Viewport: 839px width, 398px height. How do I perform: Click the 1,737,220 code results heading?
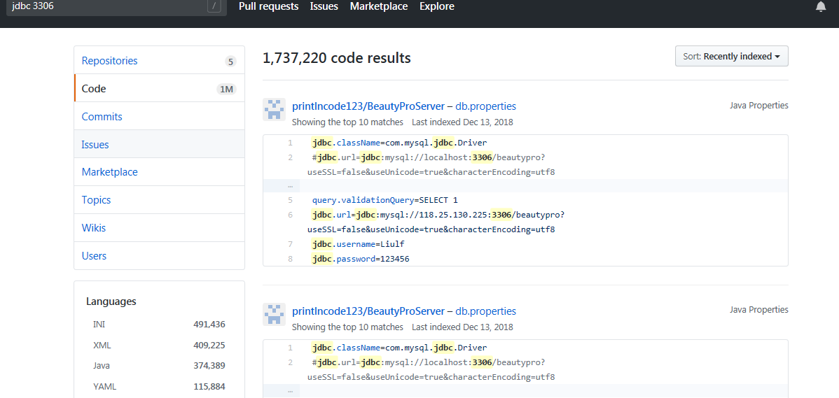pos(337,57)
